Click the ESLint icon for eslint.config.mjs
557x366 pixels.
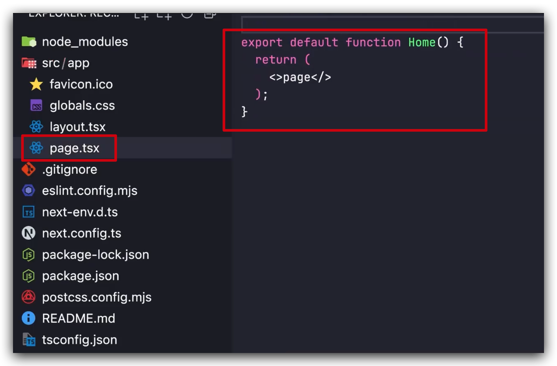pos(29,190)
